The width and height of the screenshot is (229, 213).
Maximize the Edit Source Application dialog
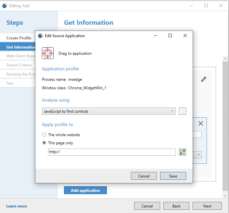(170, 35)
